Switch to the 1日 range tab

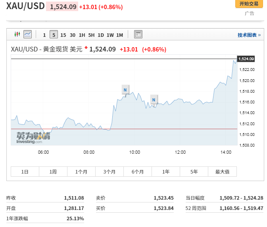click(x=25, y=172)
